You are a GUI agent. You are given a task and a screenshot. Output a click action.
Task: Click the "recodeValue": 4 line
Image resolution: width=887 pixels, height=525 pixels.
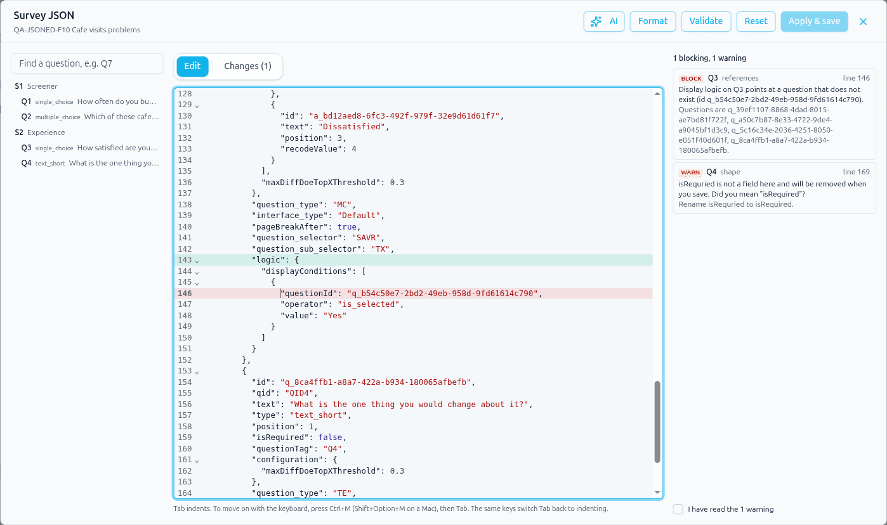(x=319, y=149)
